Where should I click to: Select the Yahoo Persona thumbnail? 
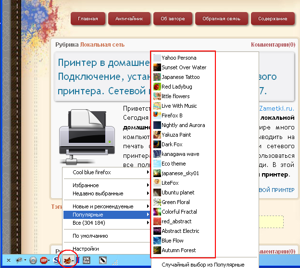coord(157,58)
